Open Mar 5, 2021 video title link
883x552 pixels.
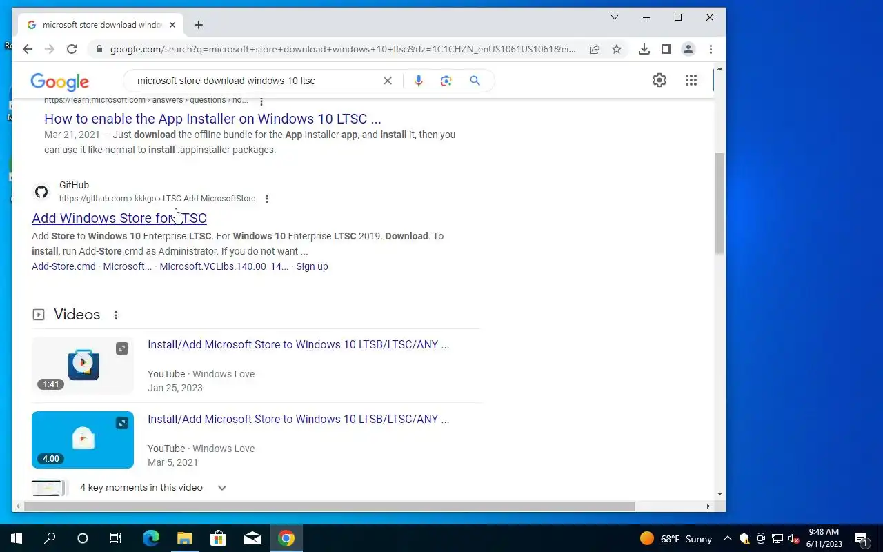point(299,419)
